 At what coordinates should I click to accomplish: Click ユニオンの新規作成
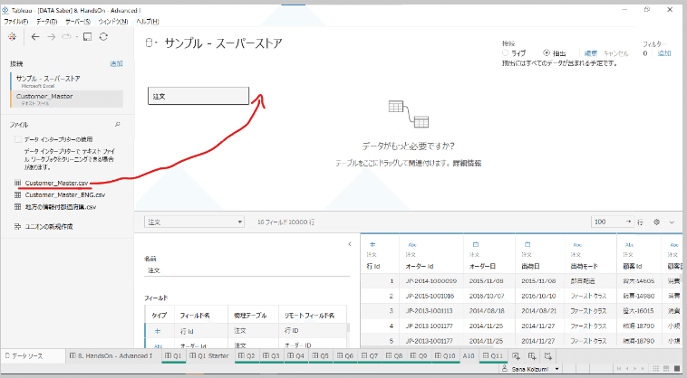click(x=49, y=226)
